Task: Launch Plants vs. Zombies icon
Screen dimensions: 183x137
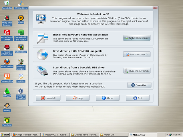Action: [x=21, y=65]
